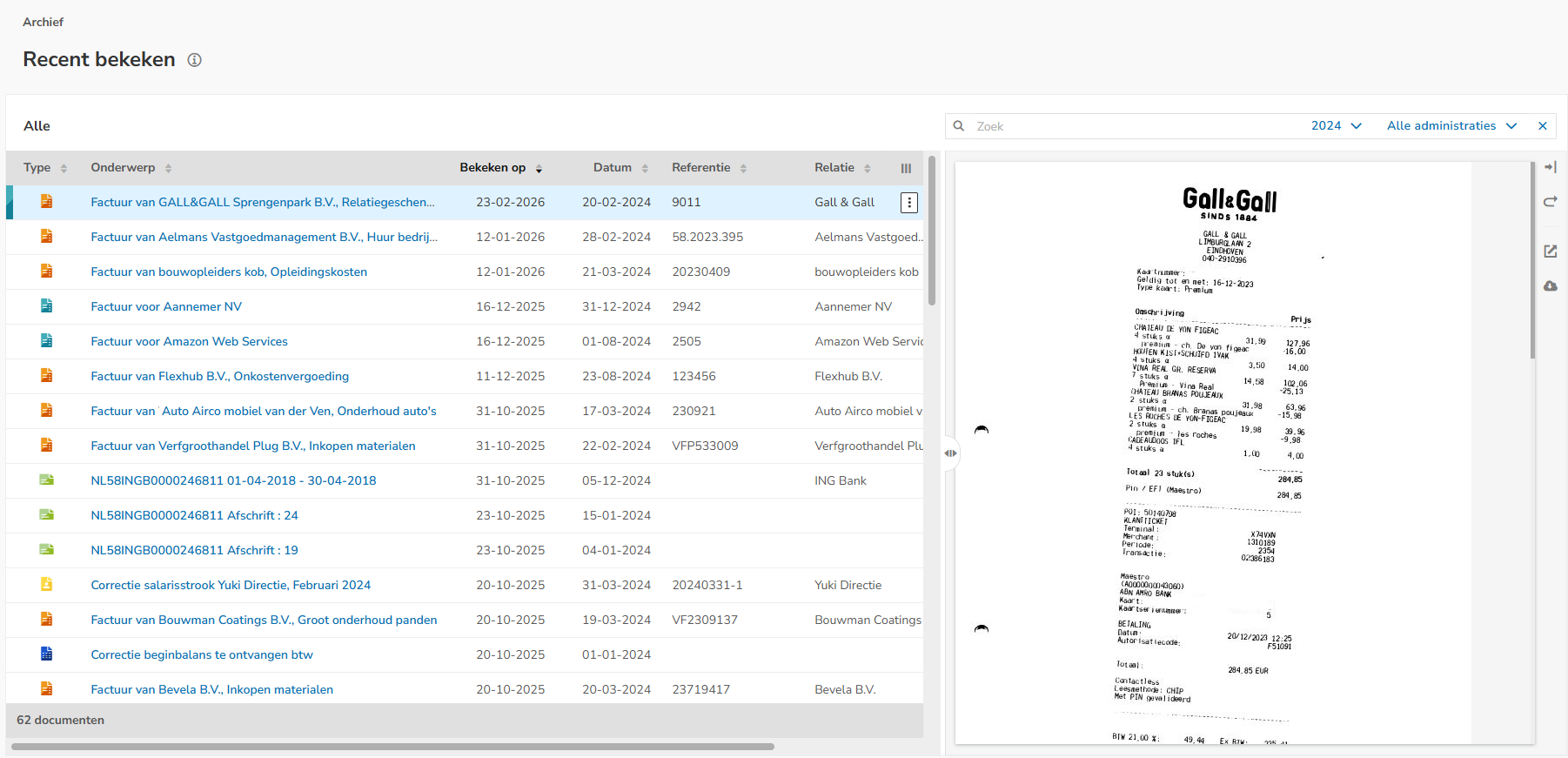The image size is (1568, 758).
Task: Click the document list vertical scrollbar
Action: click(x=932, y=231)
